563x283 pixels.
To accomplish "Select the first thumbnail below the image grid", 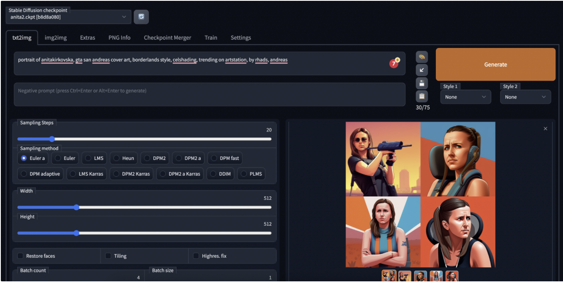I will (389, 276).
